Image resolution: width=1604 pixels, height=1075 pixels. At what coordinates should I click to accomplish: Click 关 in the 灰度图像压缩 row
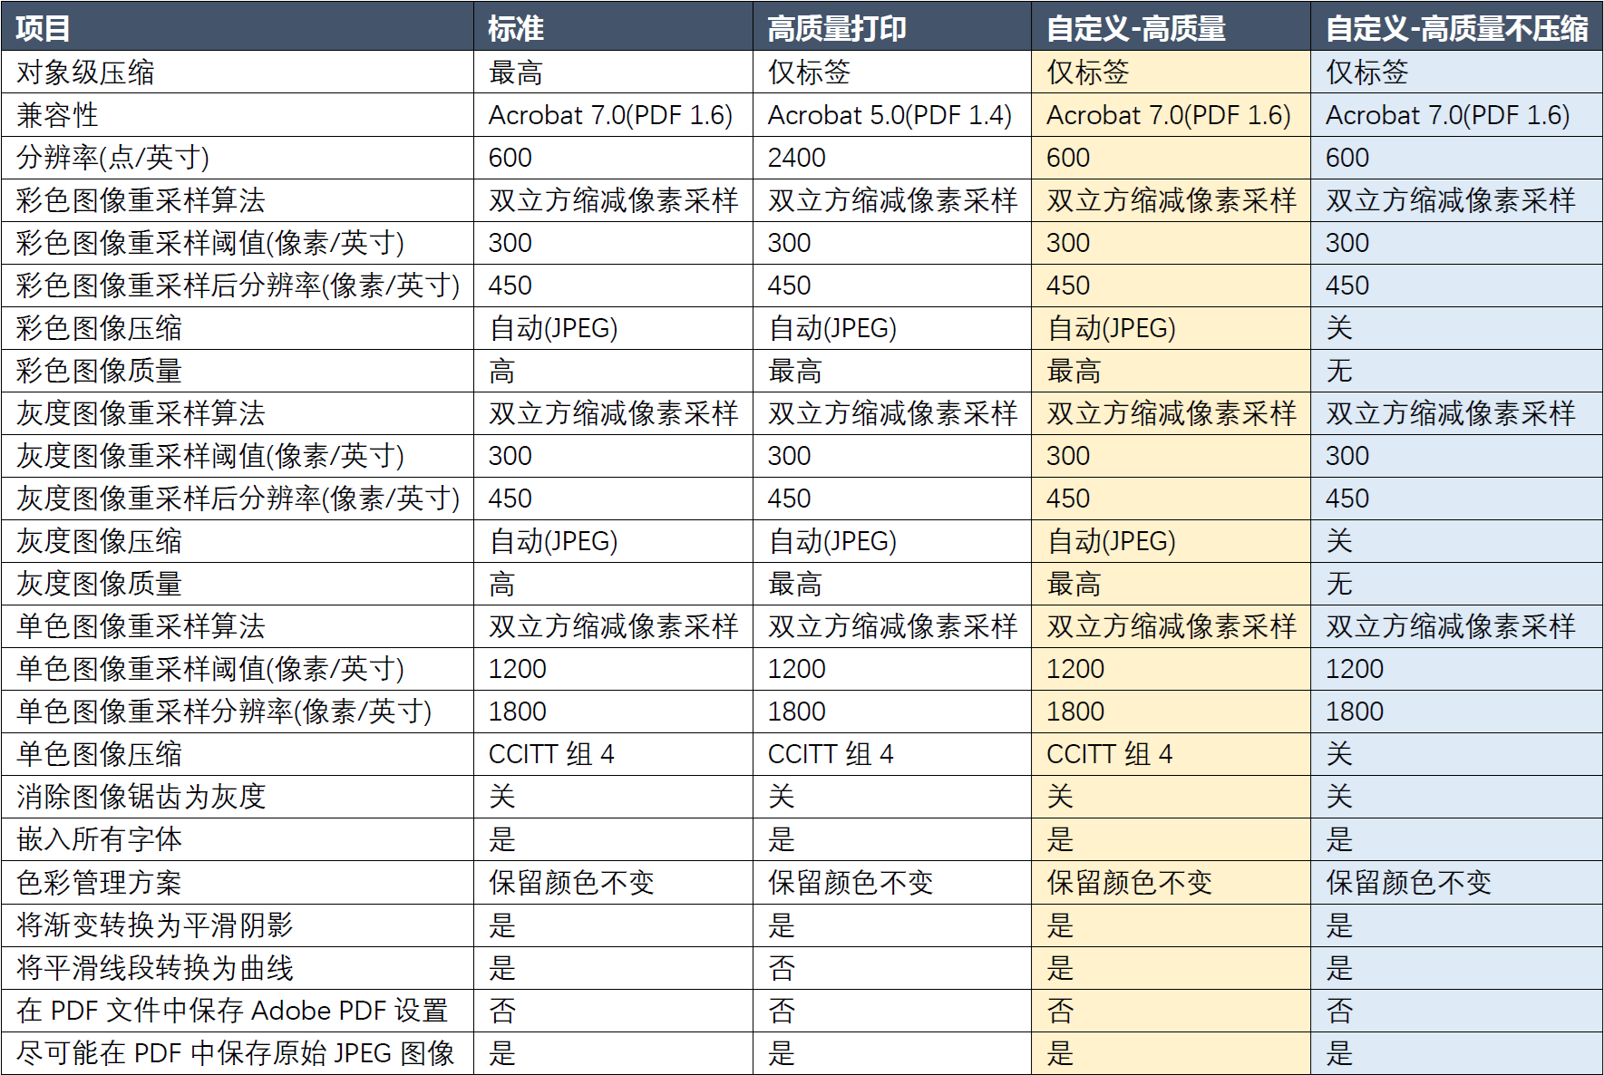(x=1339, y=541)
